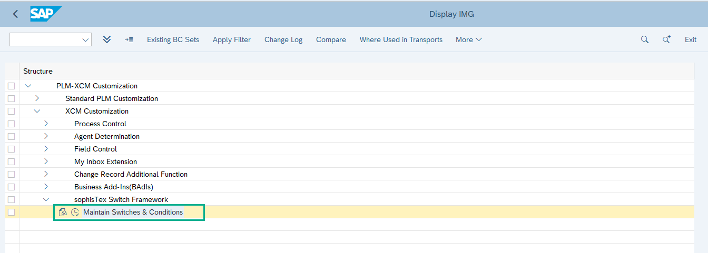This screenshot has width=708, height=253.
Task: Click the expand all double-chevron icon
Action: pyautogui.click(x=107, y=39)
